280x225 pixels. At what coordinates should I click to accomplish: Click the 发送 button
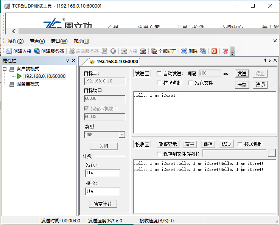point(242,73)
